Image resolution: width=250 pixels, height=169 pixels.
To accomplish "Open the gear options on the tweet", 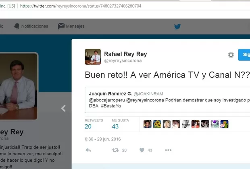I will point(231,55).
